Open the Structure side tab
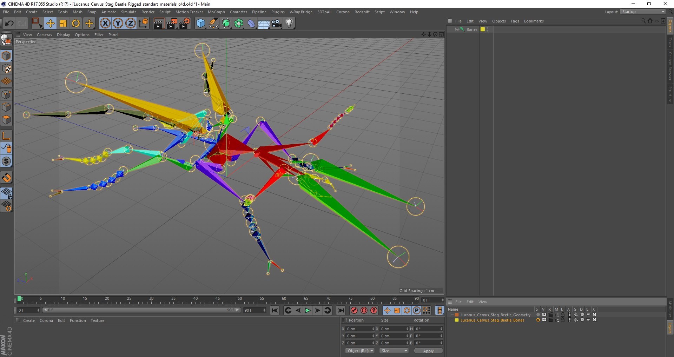This screenshot has height=357, width=674. click(x=670, y=94)
